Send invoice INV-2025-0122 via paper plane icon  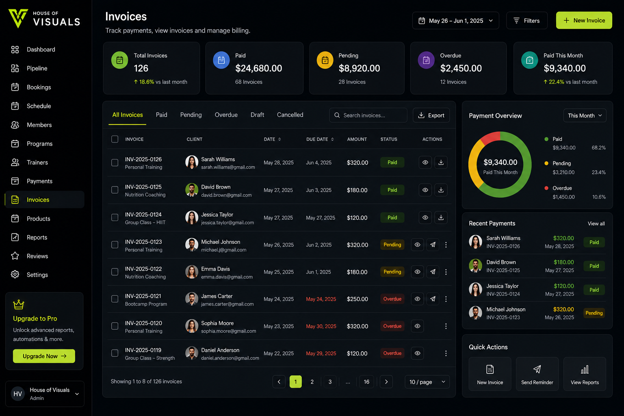coord(433,272)
